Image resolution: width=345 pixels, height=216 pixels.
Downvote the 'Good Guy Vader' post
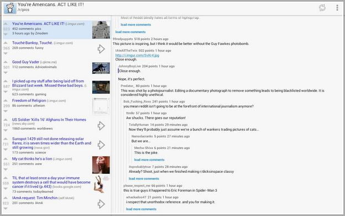click(x=6, y=73)
